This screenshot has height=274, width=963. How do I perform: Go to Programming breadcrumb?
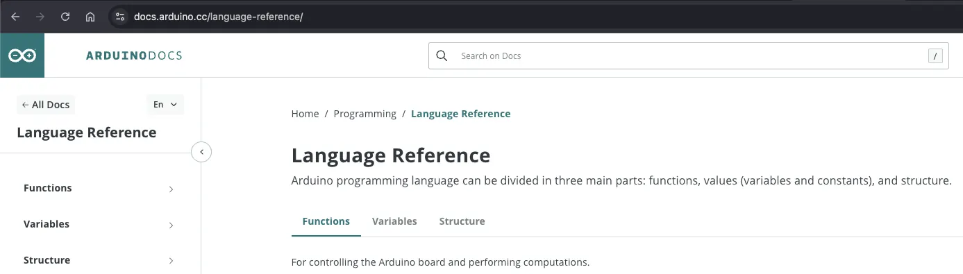365,114
